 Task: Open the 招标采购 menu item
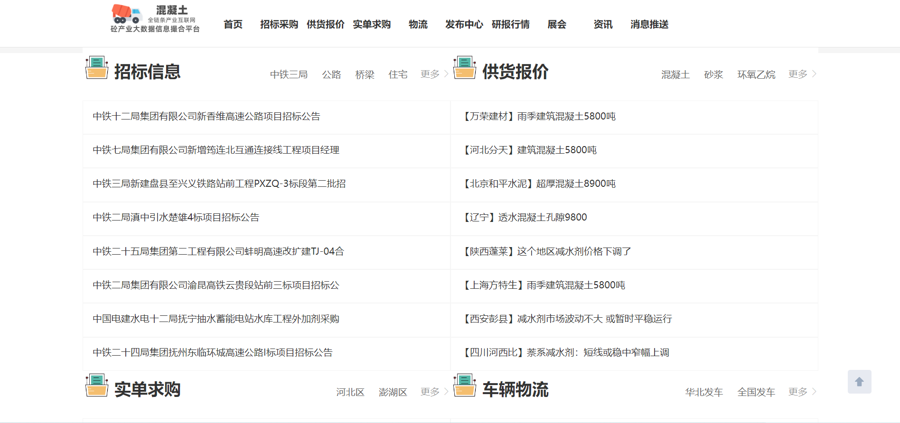pos(279,24)
